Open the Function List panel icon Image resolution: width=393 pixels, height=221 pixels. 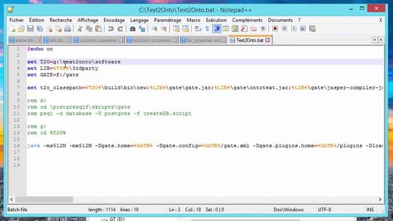coord(244,29)
